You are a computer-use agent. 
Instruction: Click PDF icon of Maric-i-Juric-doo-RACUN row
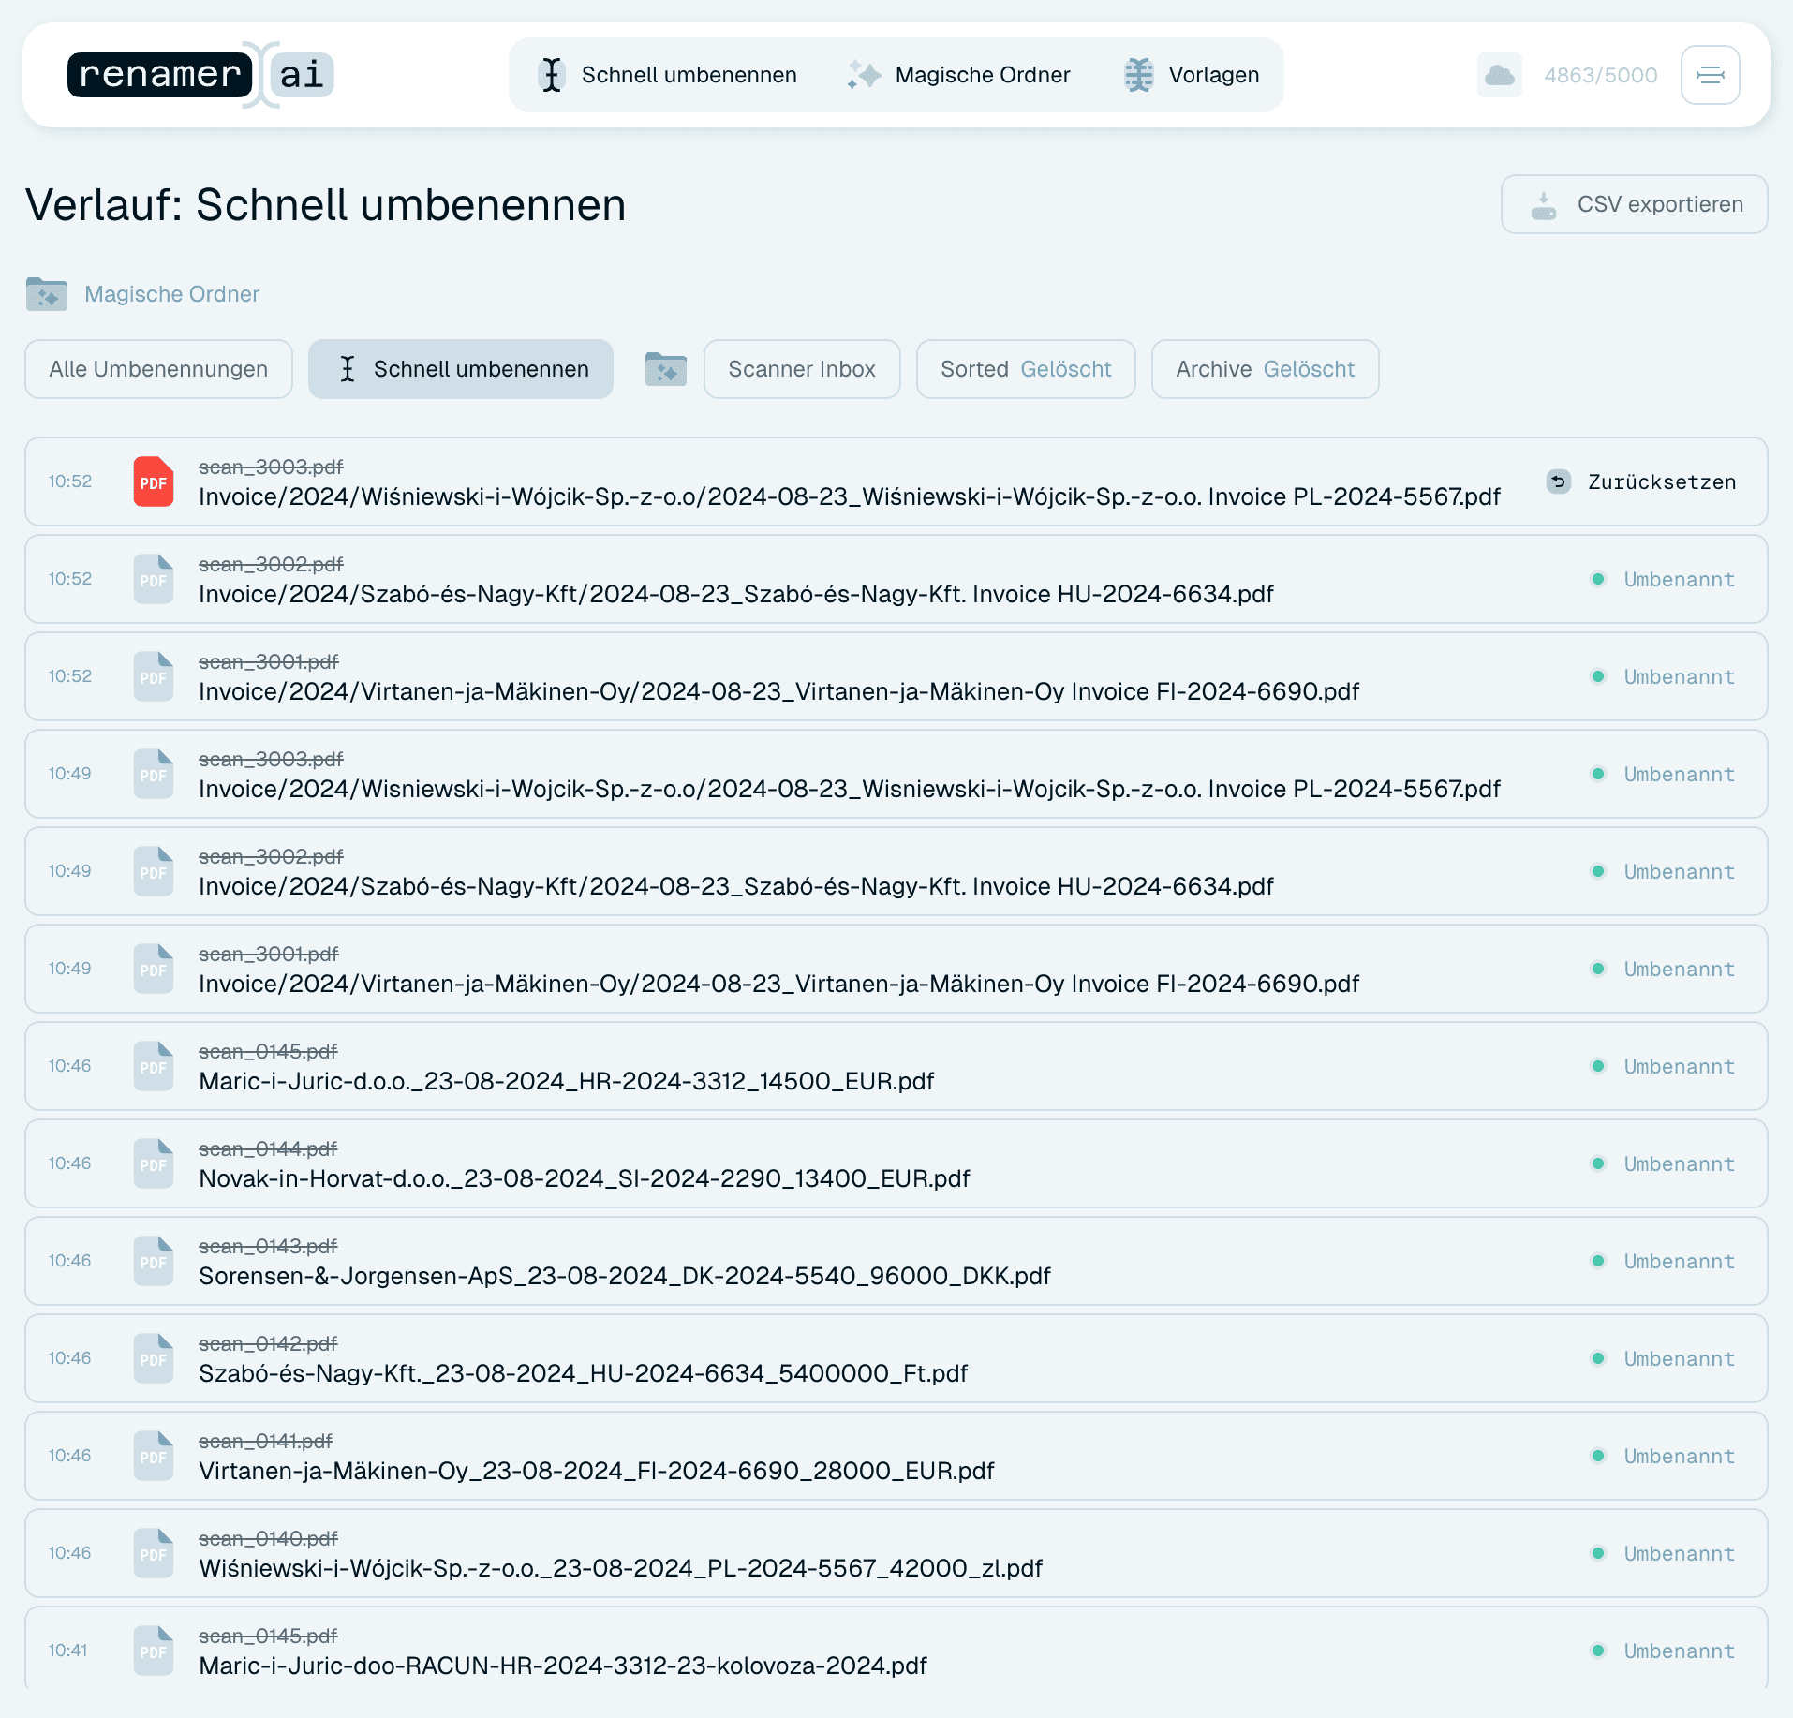point(154,1651)
